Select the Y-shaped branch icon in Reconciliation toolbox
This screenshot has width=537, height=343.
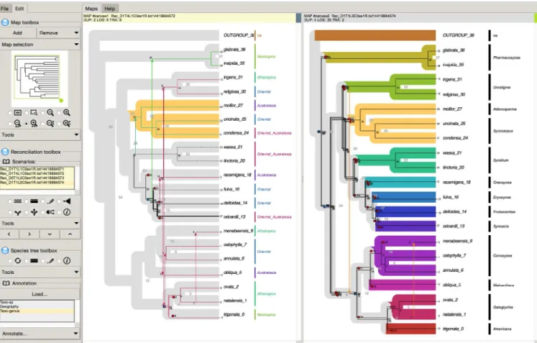pyautogui.click(x=18, y=212)
